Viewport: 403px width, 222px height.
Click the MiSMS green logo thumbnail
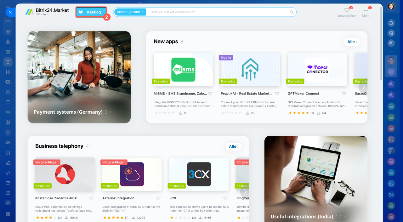coord(183,70)
